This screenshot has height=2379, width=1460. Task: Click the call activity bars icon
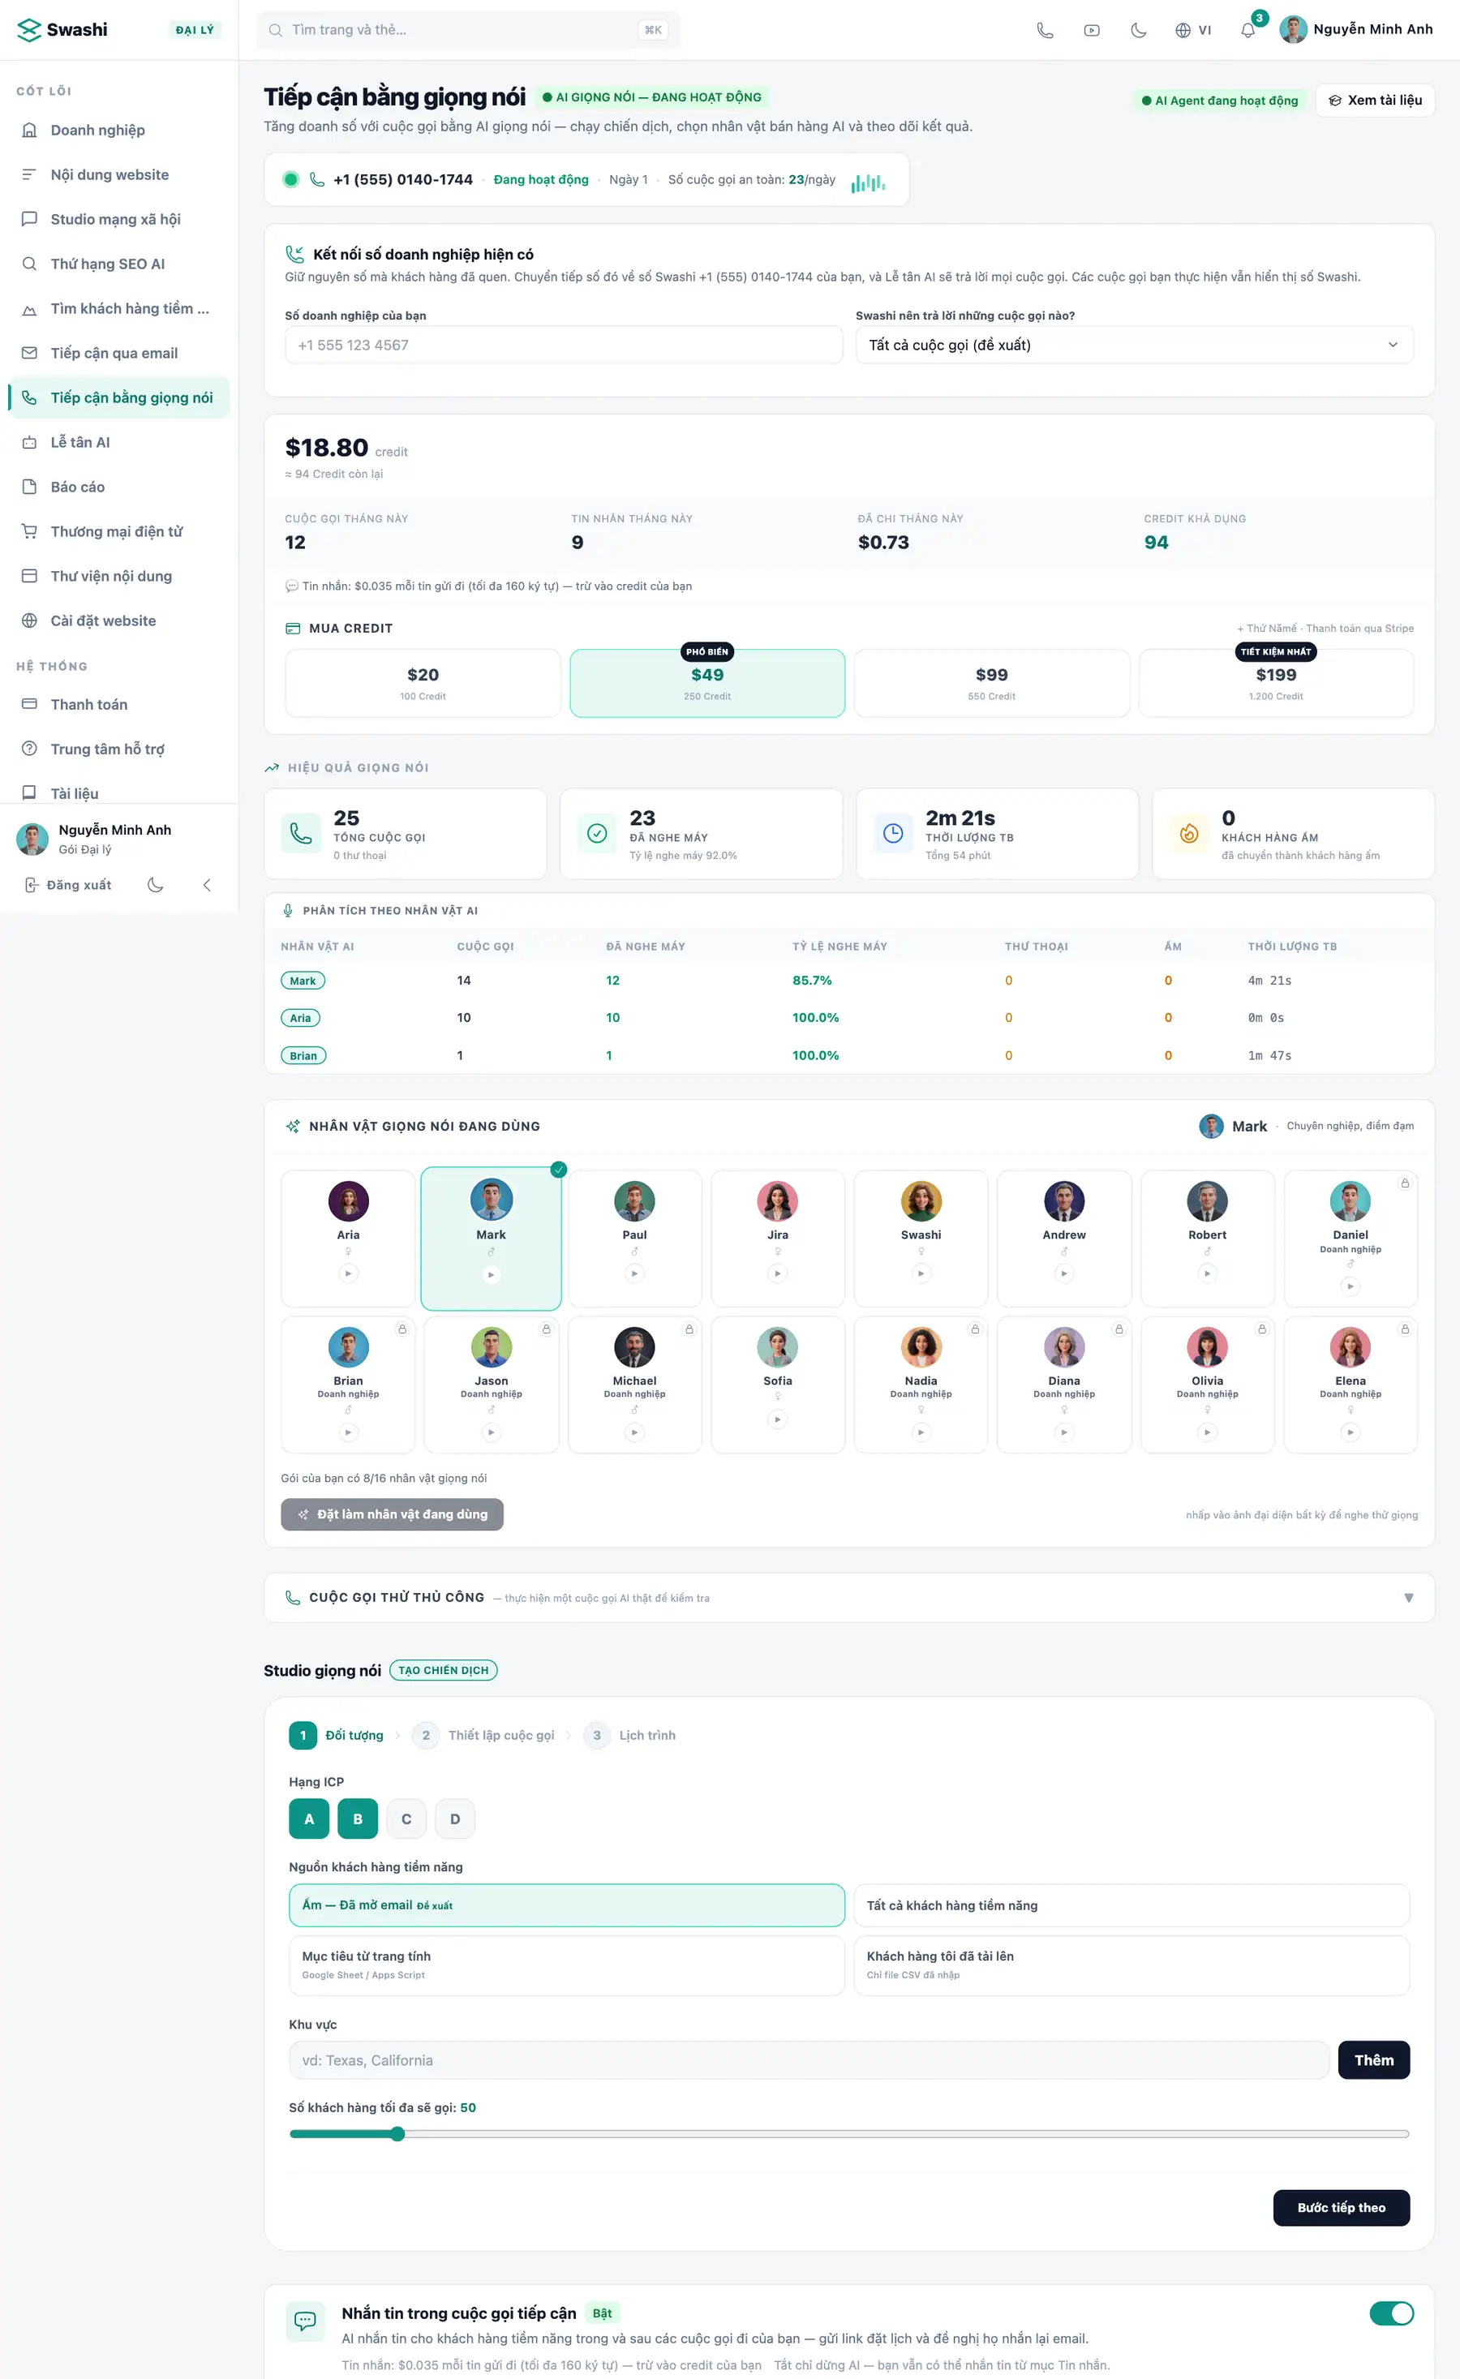(868, 182)
